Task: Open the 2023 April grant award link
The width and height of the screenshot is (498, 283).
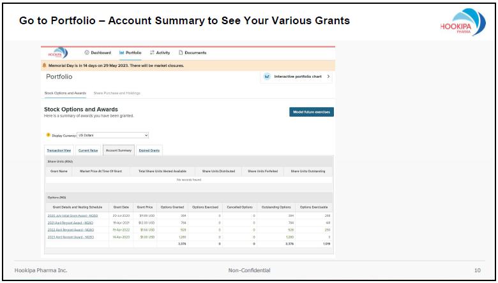Action: point(70,236)
